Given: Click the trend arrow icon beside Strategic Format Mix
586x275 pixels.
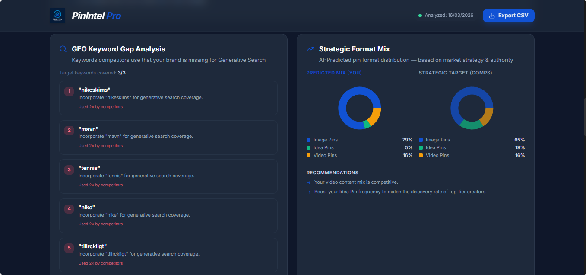Looking at the screenshot, I should [x=310, y=49].
